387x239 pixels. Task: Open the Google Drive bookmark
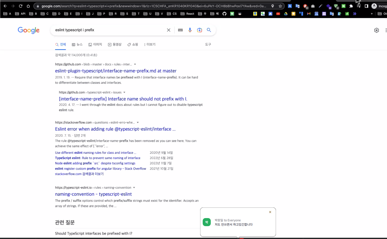tap(286, 14)
